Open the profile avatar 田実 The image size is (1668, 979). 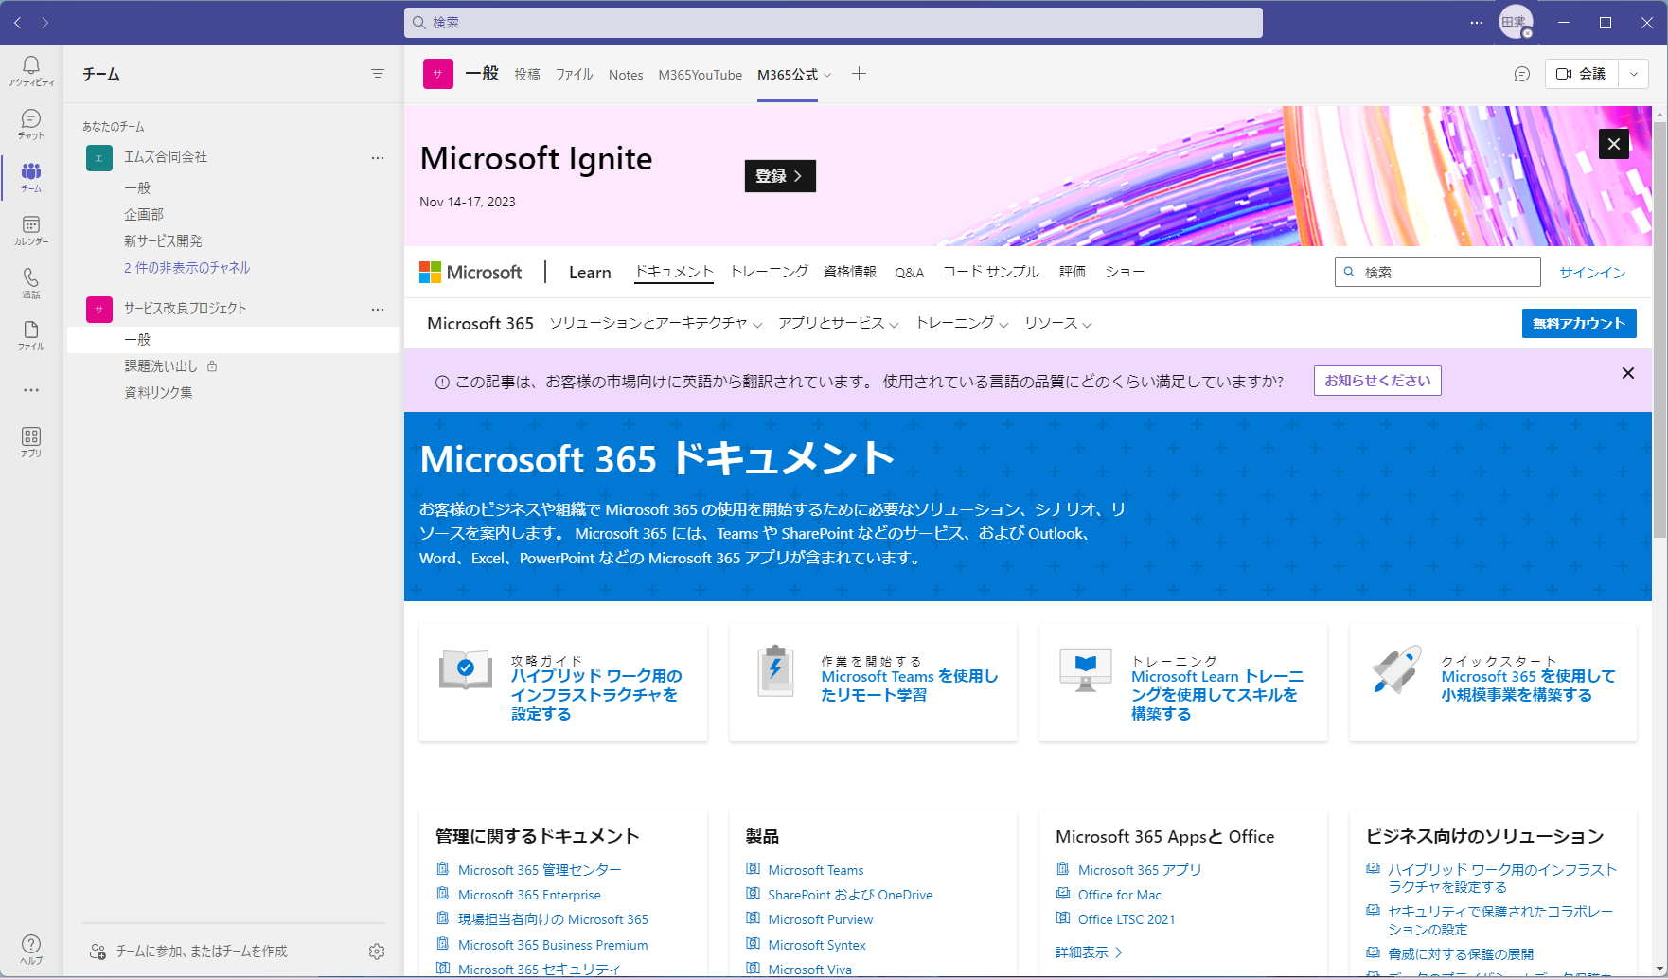click(1516, 23)
